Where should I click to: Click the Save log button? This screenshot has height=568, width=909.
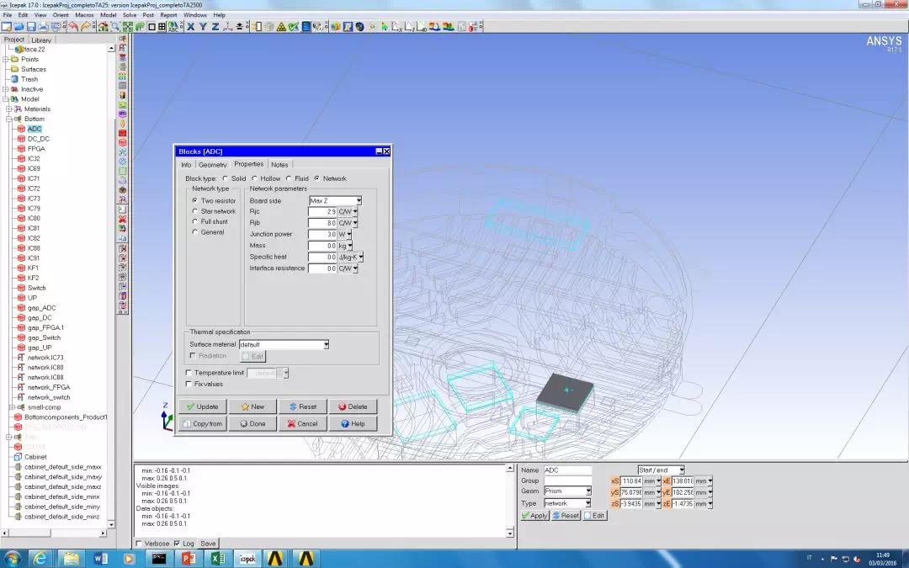(x=208, y=543)
